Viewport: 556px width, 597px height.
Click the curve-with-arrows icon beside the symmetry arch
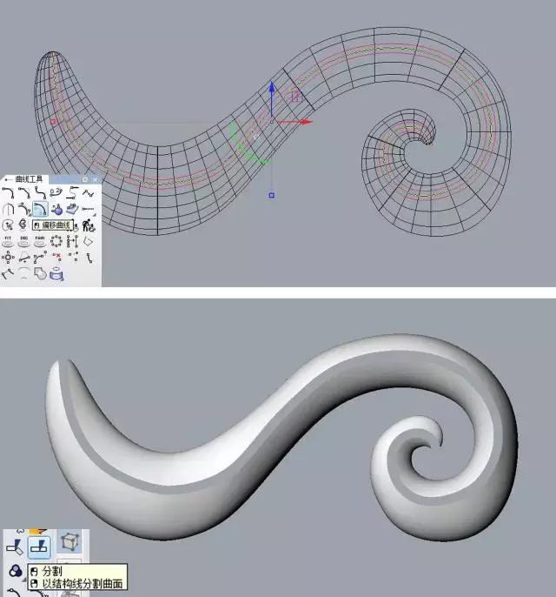coord(24,209)
